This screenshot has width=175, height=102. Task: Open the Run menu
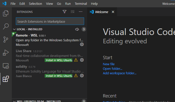[68, 4]
